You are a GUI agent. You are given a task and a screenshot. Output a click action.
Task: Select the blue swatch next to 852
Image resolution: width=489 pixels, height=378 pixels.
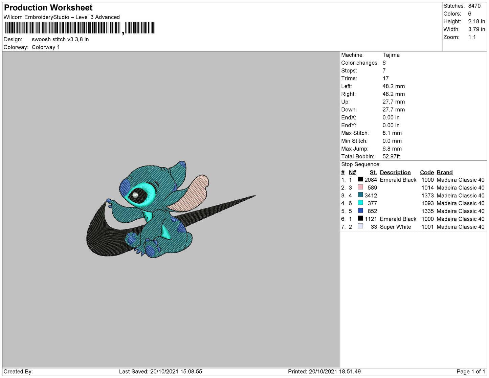(x=360, y=210)
